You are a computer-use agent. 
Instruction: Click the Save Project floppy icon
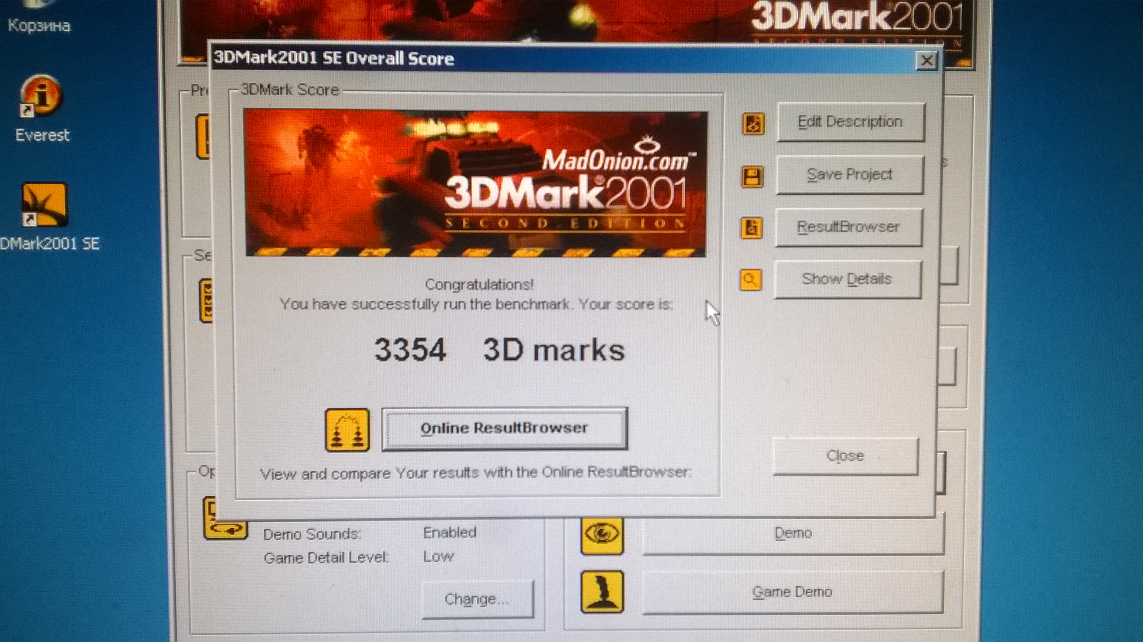click(x=752, y=176)
